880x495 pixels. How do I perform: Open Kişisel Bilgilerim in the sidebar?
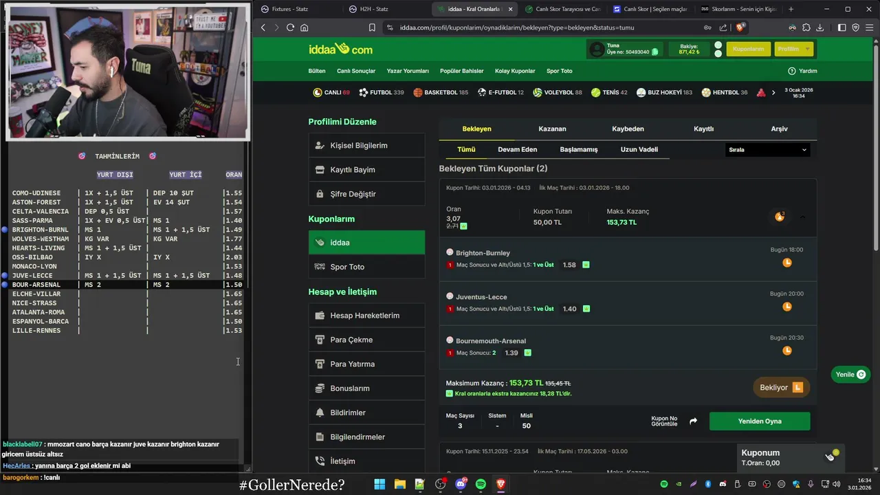pos(366,146)
